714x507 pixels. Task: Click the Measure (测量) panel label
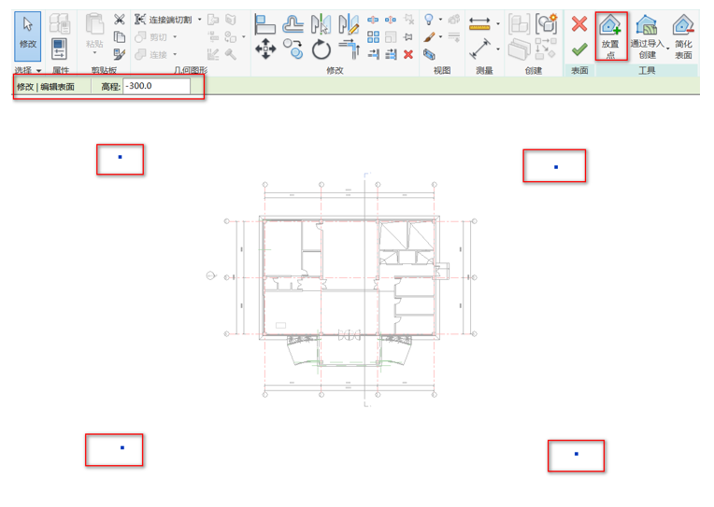click(x=484, y=71)
